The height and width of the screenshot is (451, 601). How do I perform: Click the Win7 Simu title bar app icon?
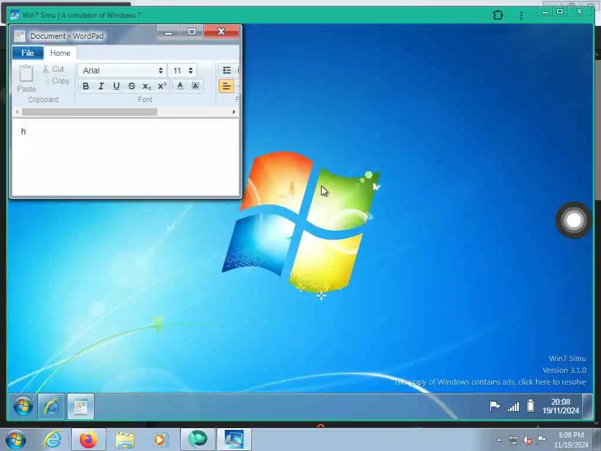(x=15, y=15)
